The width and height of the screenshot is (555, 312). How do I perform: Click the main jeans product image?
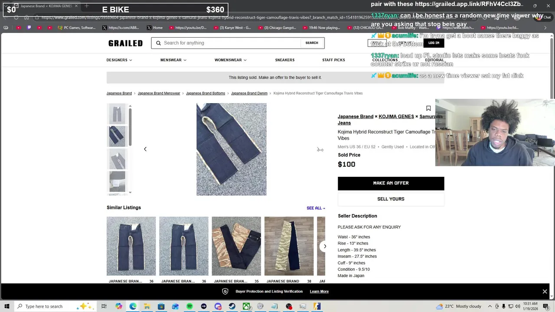(232, 149)
